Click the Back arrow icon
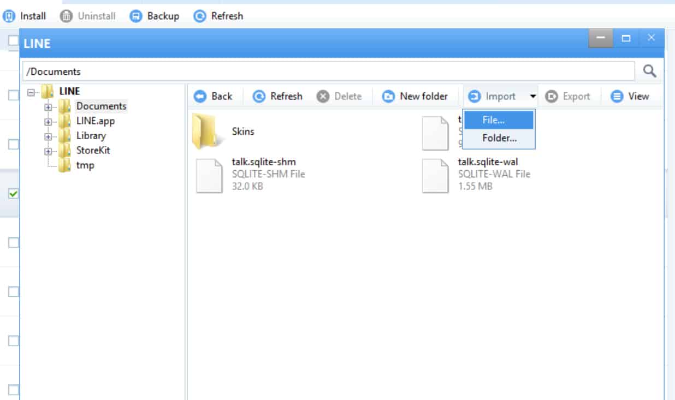This screenshot has height=400, width=675. [x=200, y=97]
